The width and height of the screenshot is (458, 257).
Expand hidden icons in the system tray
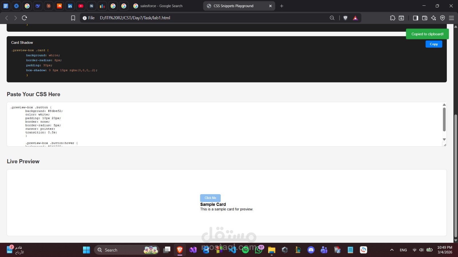point(391,250)
